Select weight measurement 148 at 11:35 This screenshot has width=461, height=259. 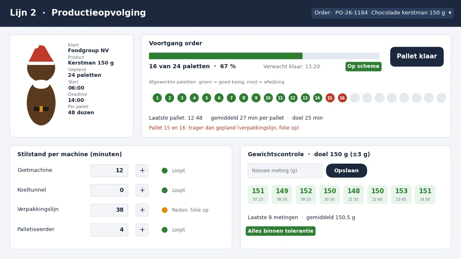(x=354, y=194)
